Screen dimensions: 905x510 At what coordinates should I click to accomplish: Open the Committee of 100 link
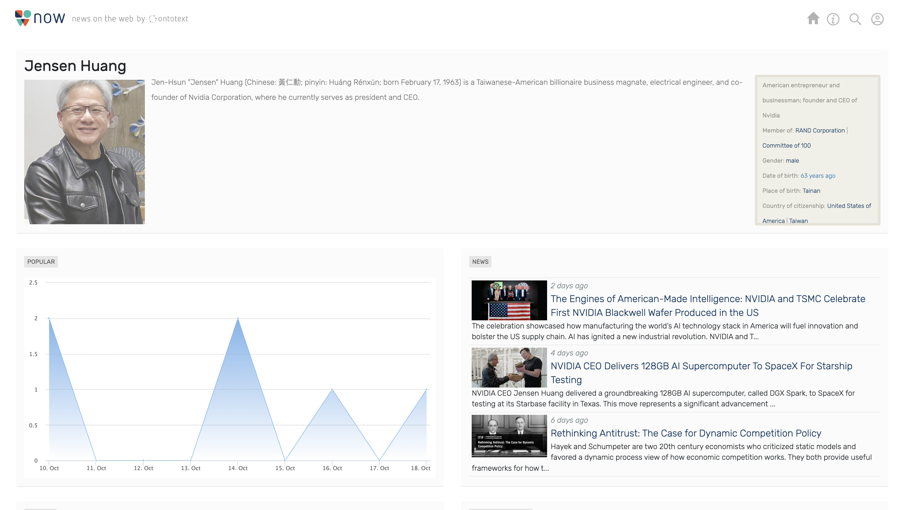[786, 145]
